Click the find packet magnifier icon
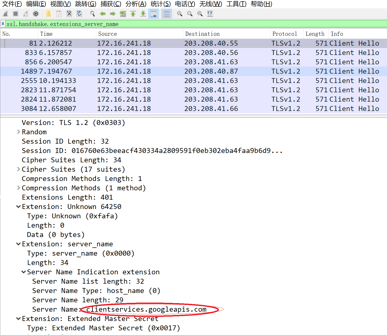Viewport: 387px width, 335px height. pyautogui.click(x=93, y=14)
